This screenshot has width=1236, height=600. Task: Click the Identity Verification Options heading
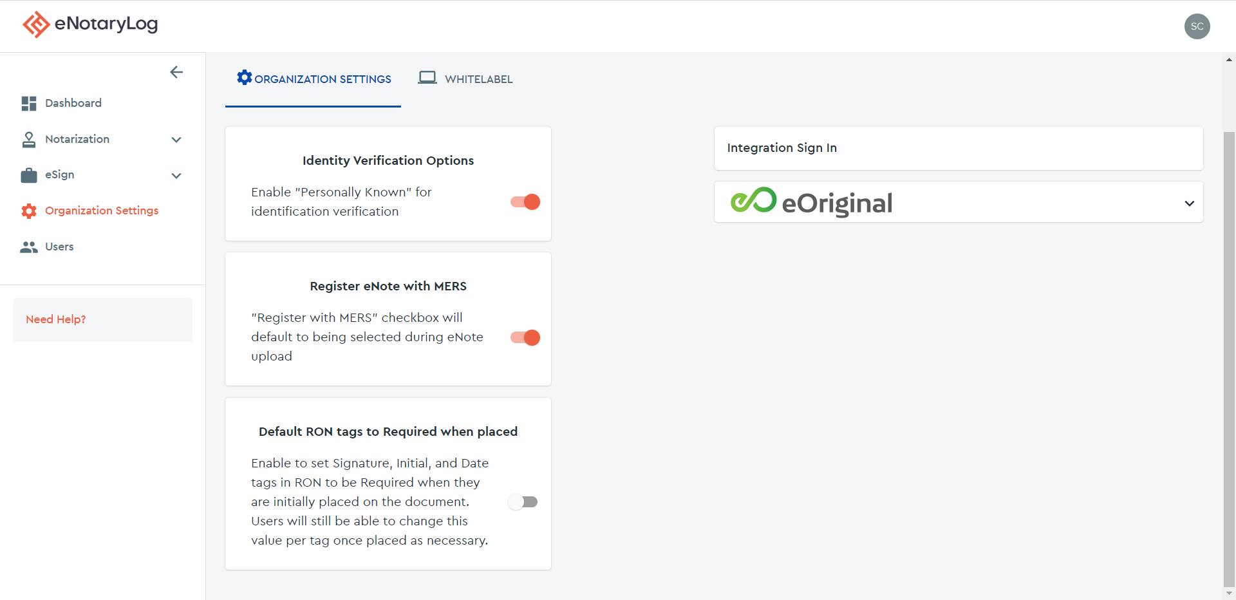click(388, 160)
